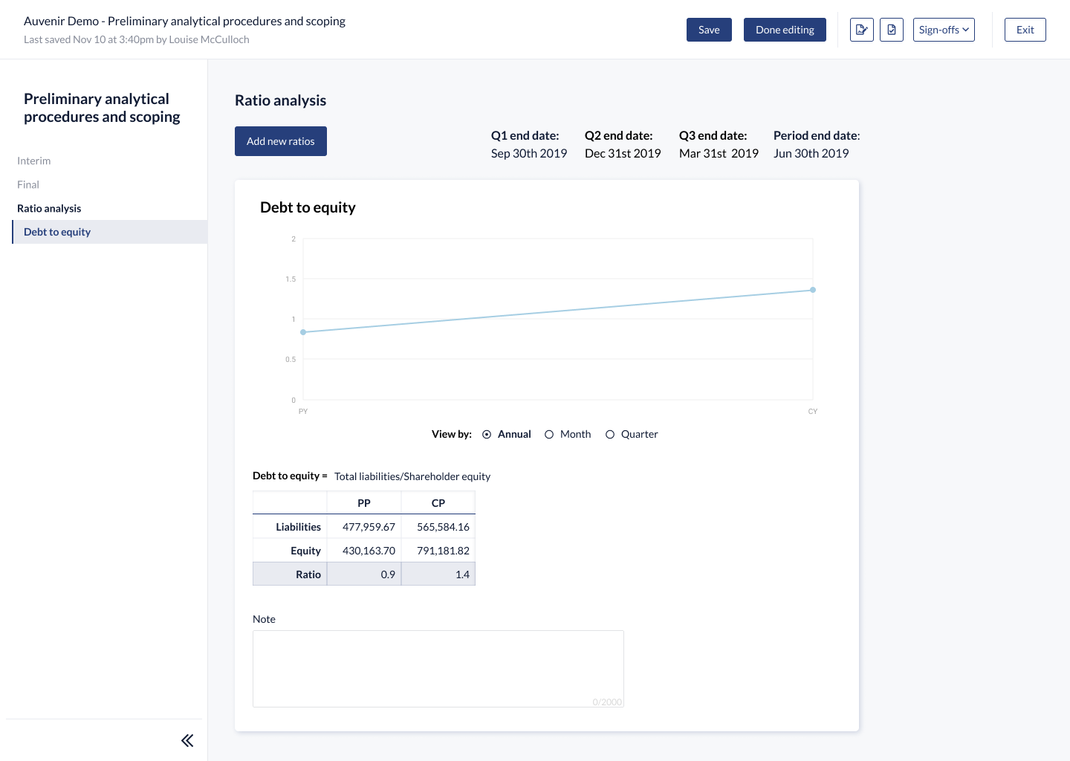Click the Equity row label
Screen dimensions: 1070x761
pos(305,551)
